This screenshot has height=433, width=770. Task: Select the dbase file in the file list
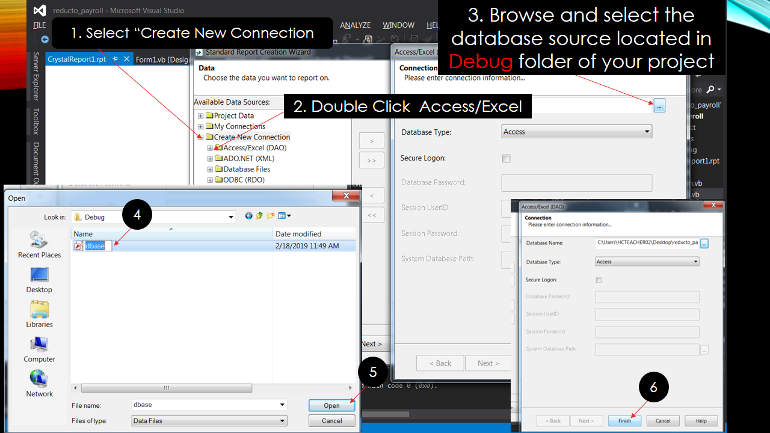click(x=96, y=245)
